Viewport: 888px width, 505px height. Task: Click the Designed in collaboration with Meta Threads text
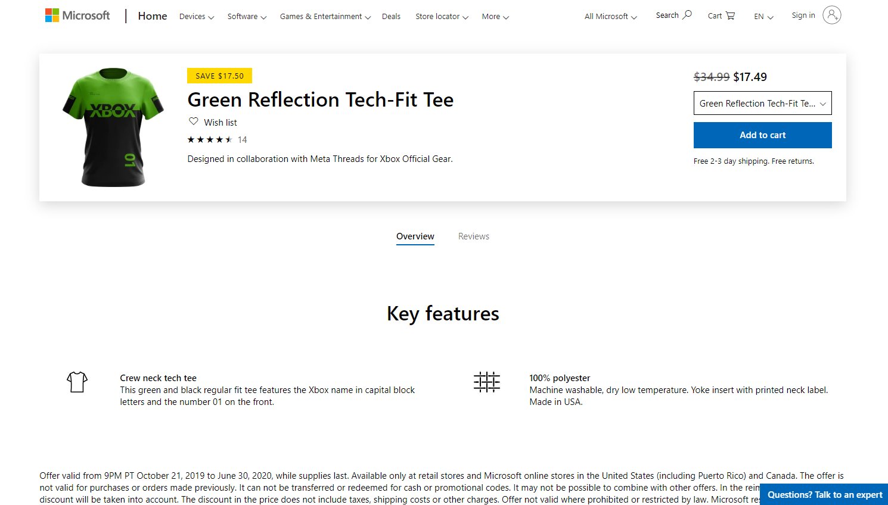click(x=320, y=159)
